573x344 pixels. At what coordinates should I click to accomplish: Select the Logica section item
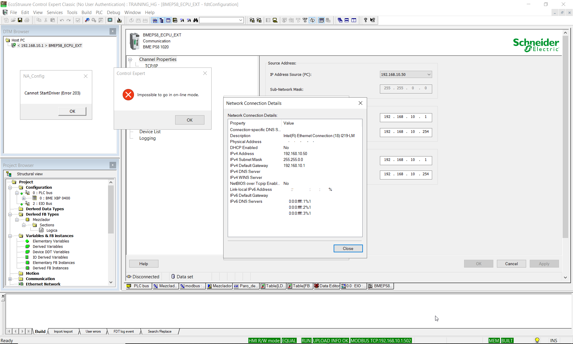coord(52,231)
